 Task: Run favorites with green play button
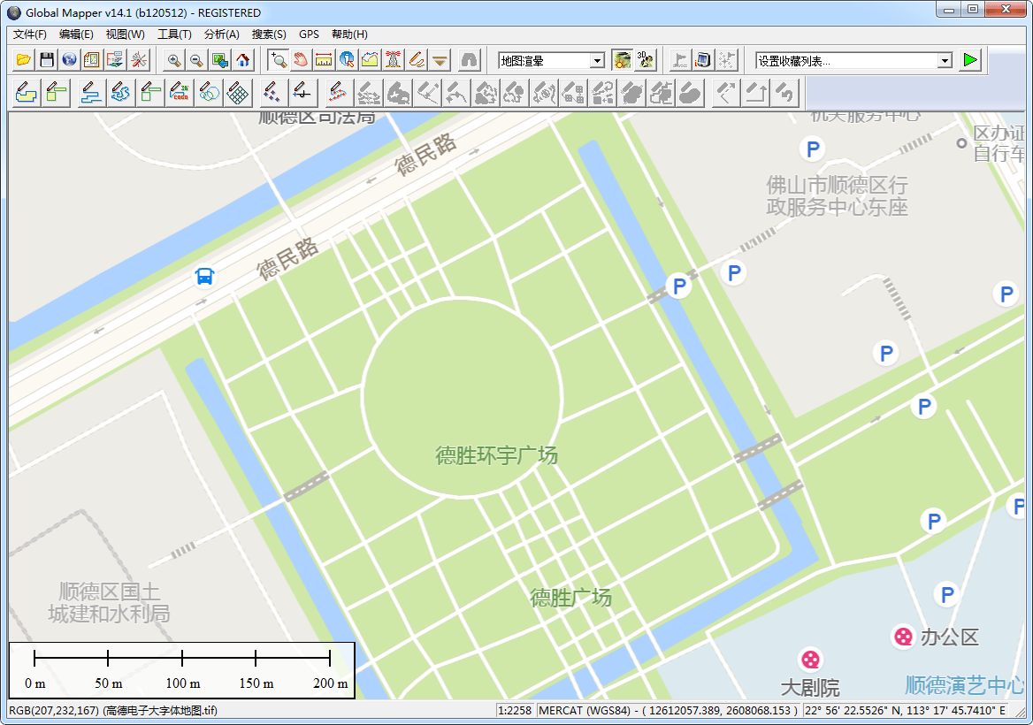969,60
